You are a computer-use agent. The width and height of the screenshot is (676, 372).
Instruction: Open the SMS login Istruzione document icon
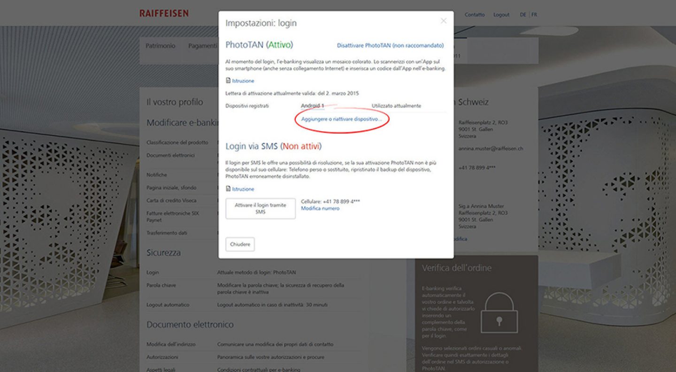(x=228, y=189)
